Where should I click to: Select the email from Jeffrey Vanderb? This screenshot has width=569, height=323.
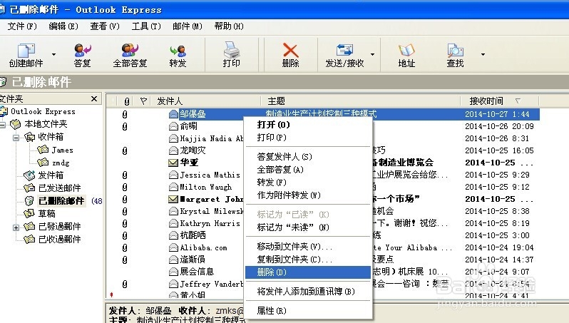point(211,284)
